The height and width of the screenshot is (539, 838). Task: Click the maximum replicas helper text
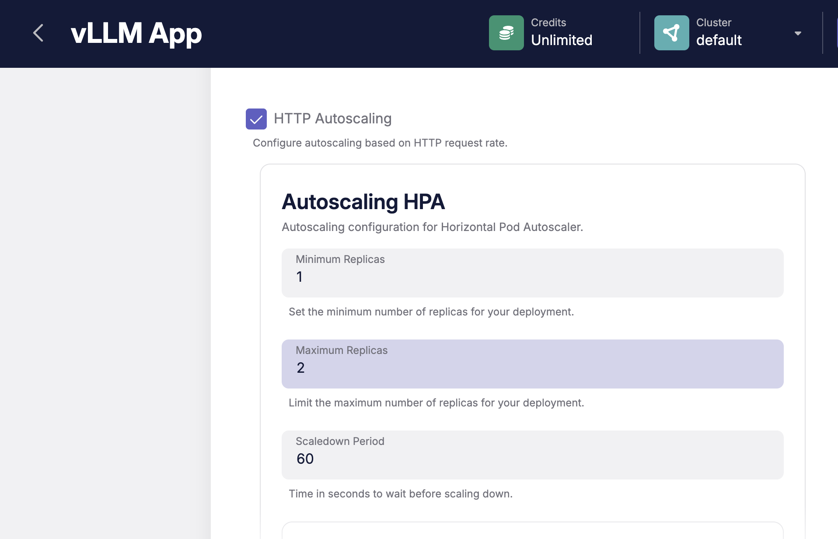pos(436,403)
